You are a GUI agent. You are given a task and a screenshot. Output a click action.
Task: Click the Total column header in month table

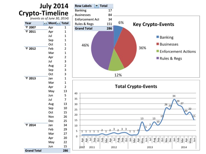tap(65, 23)
